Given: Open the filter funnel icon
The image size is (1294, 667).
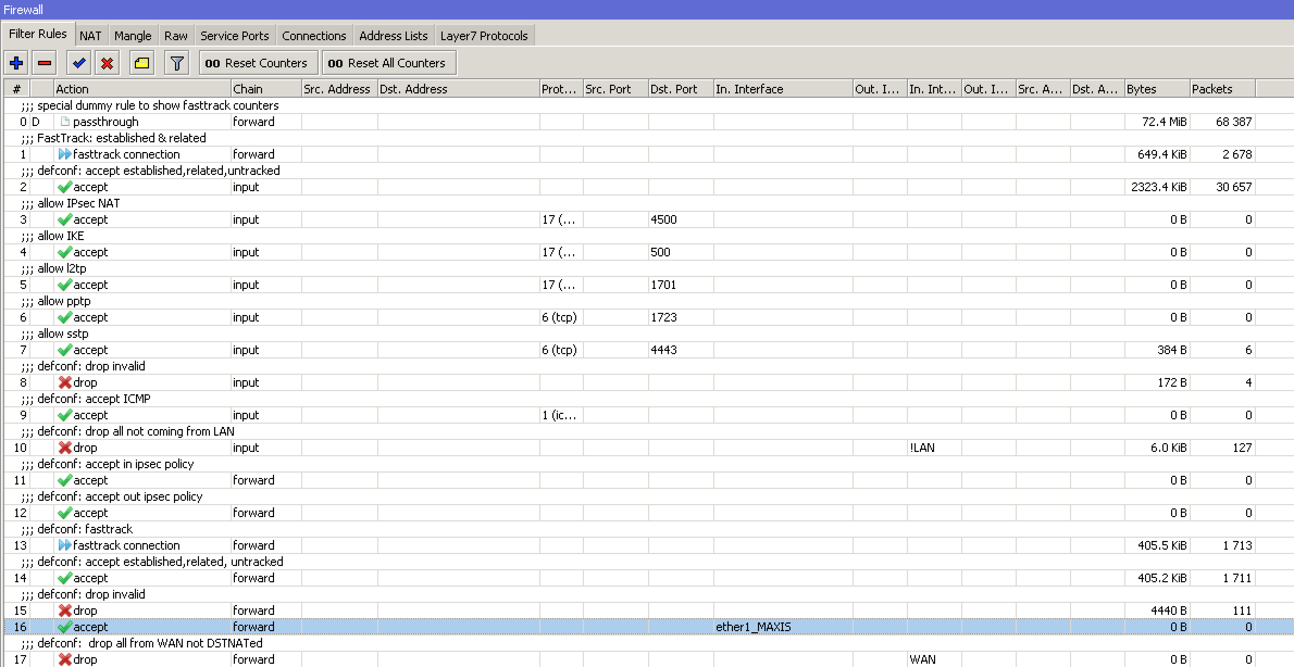Looking at the screenshot, I should click(177, 63).
